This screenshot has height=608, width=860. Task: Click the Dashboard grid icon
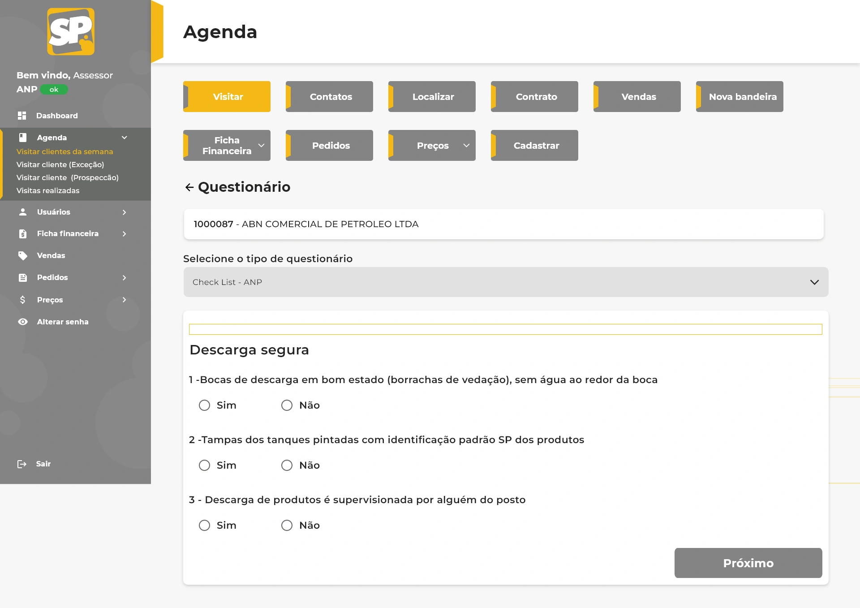(x=22, y=116)
